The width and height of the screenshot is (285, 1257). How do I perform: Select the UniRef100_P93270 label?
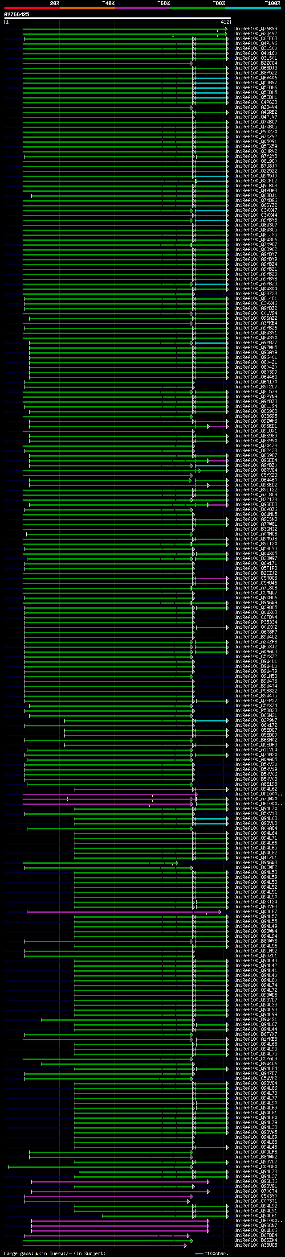tap(255, 132)
